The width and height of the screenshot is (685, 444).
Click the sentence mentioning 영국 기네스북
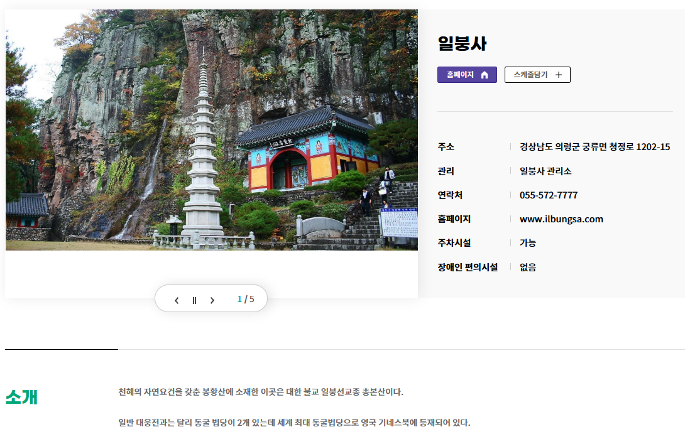coord(295,423)
